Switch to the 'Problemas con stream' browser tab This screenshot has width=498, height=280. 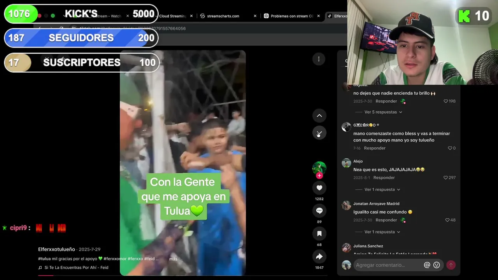[292, 16]
